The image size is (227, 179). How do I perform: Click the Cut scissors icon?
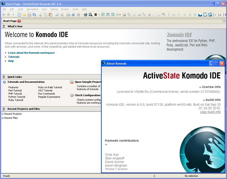[40, 15]
